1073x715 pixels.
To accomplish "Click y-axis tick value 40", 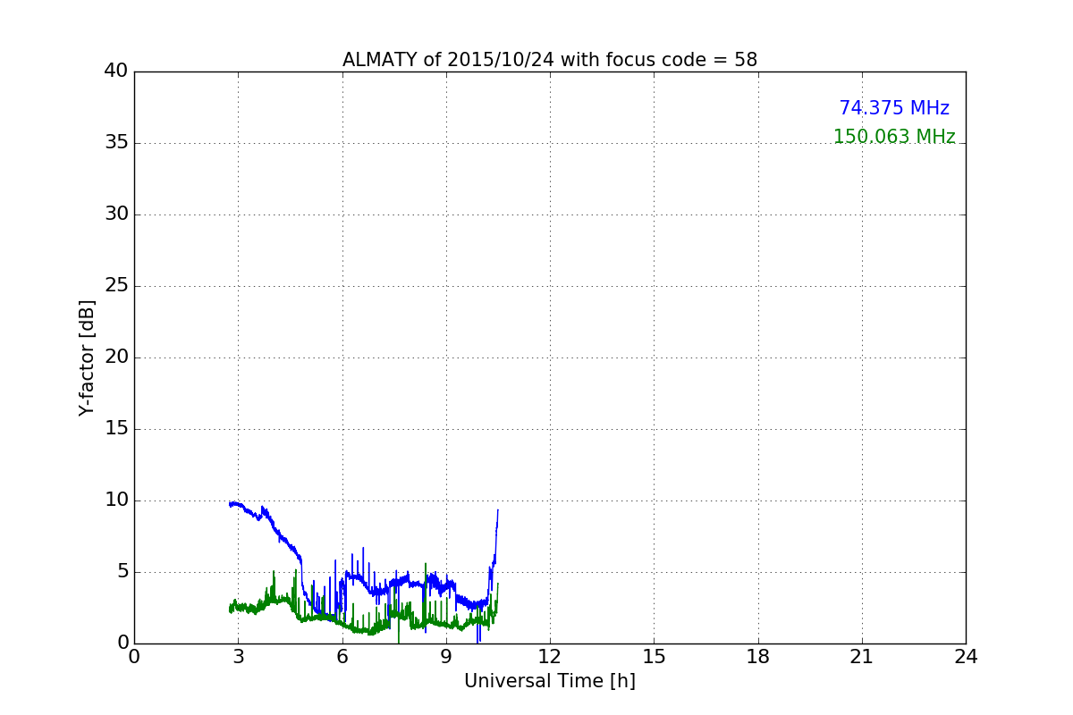I will coord(116,71).
